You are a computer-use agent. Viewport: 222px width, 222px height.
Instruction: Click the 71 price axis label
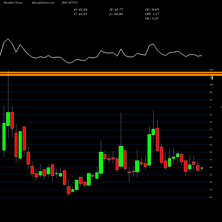pyautogui.click(x=211, y=130)
